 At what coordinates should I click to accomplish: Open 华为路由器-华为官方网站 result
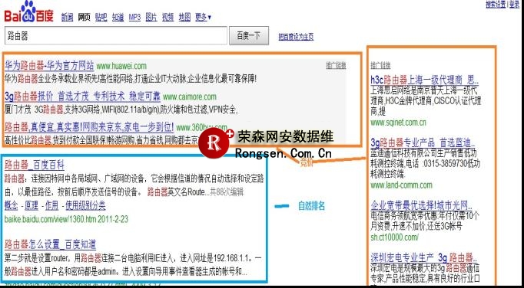49,65
